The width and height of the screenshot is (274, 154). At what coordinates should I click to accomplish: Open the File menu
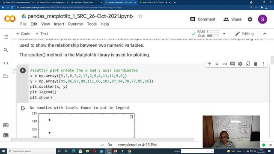tap(23, 24)
